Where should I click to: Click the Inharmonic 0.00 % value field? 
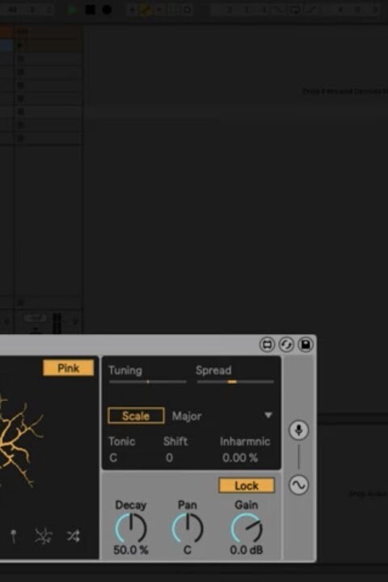click(x=240, y=458)
